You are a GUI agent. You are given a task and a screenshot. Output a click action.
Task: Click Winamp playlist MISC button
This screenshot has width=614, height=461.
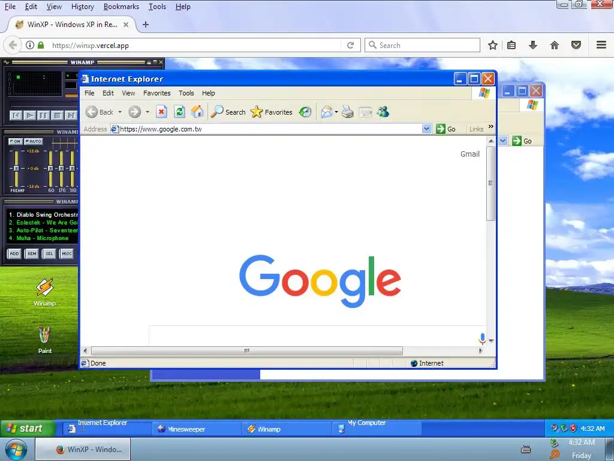point(67,254)
